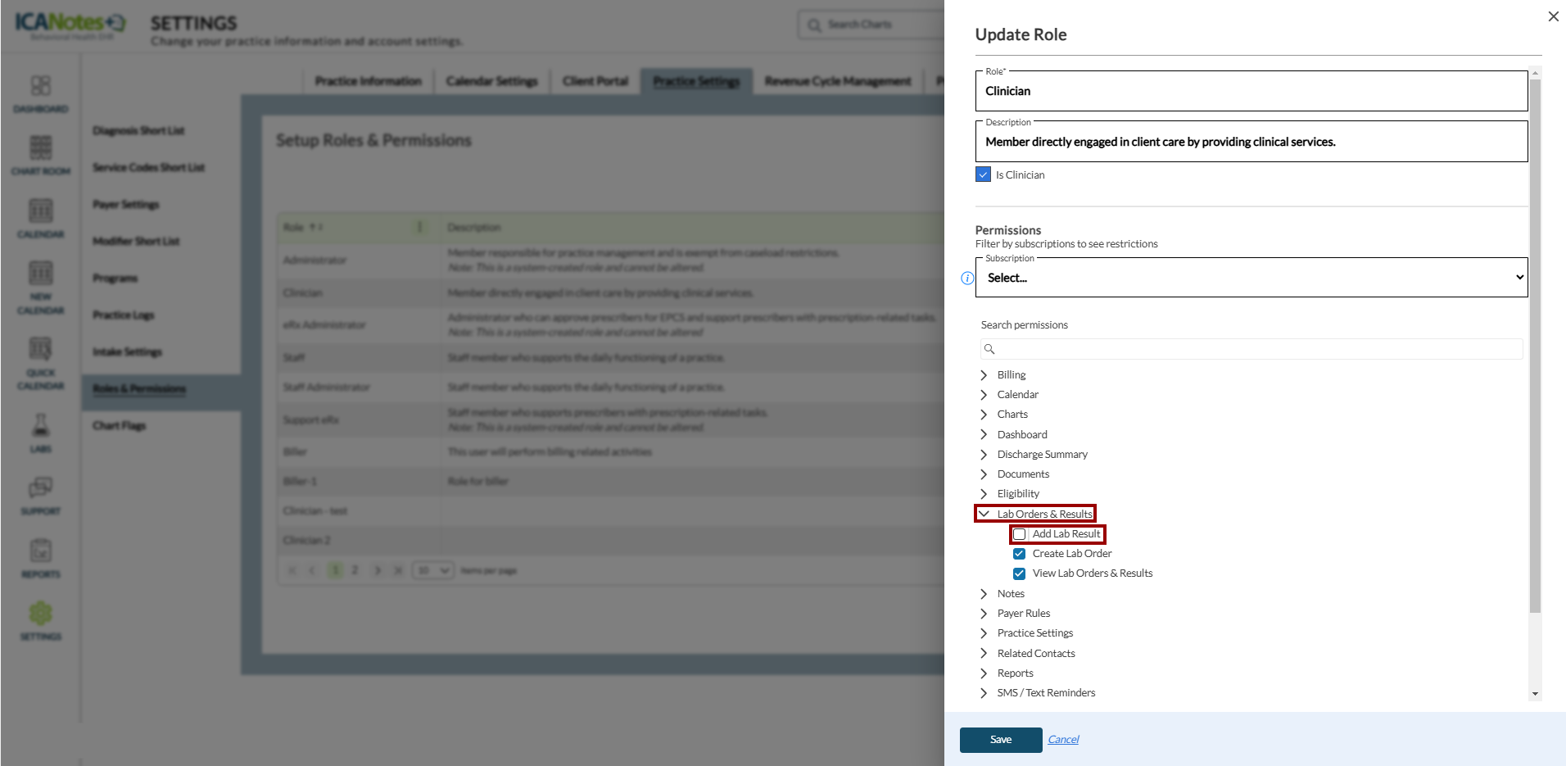1566x766 pixels.
Task: Collapse the Lab Orders & Results group
Action: [984, 514]
